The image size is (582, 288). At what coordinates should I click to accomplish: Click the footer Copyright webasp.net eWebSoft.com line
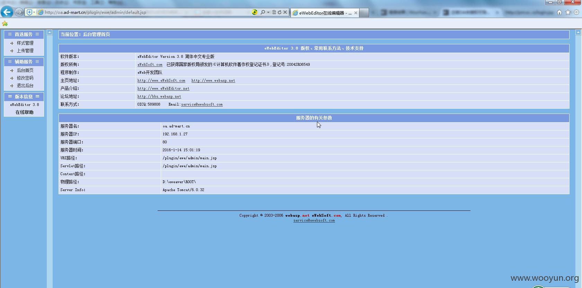(x=314, y=215)
